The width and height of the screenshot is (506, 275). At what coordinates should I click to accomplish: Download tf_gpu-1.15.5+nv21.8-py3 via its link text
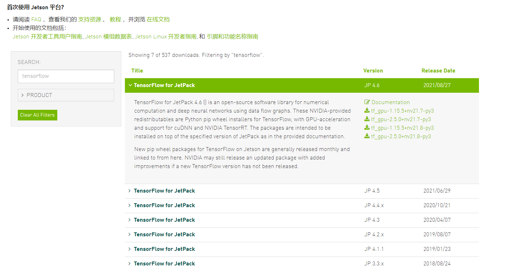(x=402, y=128)
